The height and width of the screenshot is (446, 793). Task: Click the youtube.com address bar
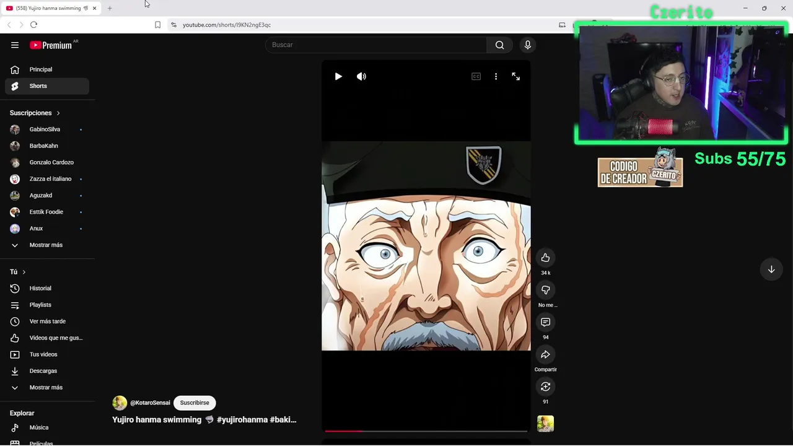(227, 25)
